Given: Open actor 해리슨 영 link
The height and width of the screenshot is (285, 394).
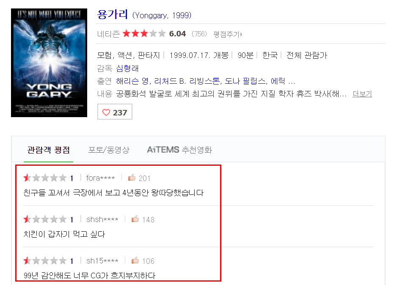Looking at the screenshot, I should pos(132,81).
